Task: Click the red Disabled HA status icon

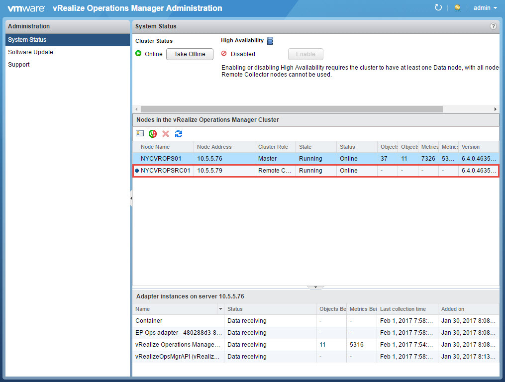Action: click(x=224, y=53)
